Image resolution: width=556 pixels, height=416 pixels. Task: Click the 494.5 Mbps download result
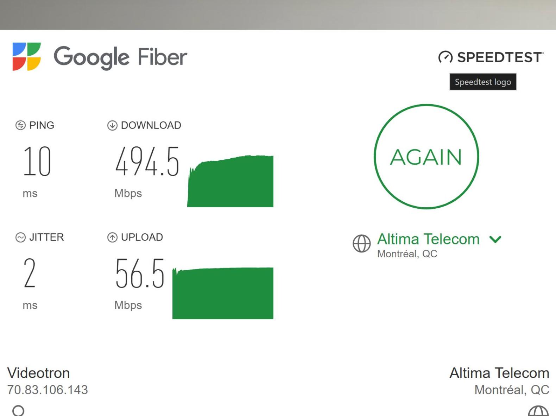tap(147, 162)
